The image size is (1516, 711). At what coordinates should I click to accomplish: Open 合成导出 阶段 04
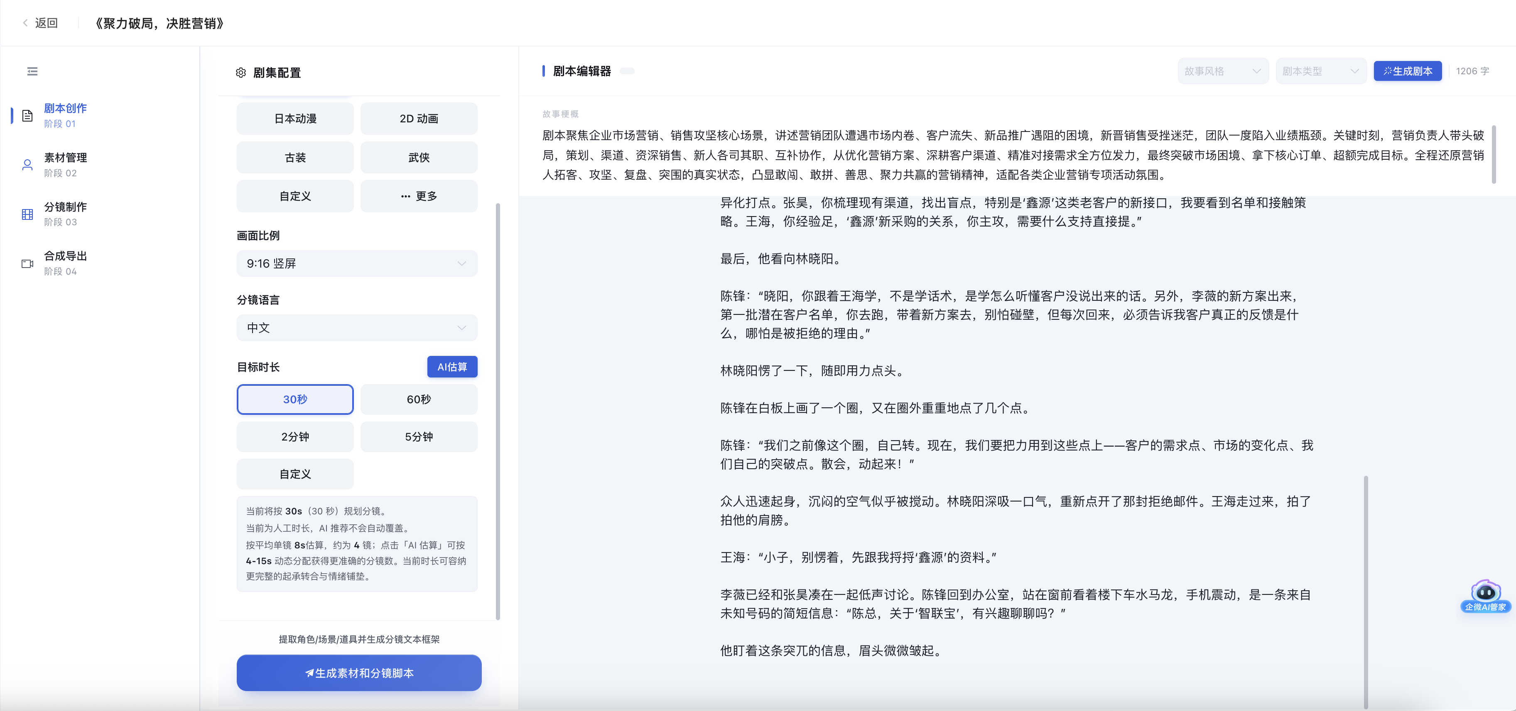pyautogui.click(x=65, y=263)
